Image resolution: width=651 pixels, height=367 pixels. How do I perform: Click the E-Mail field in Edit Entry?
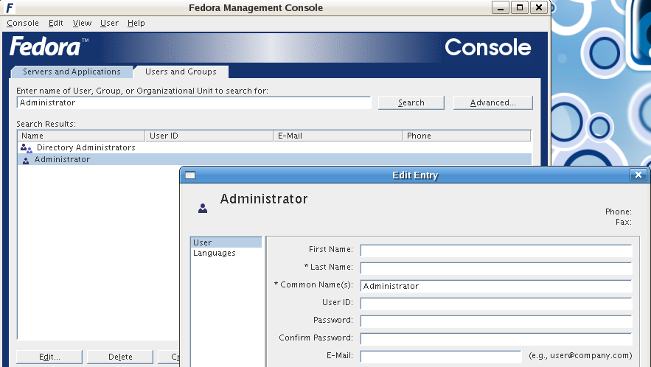441,357
